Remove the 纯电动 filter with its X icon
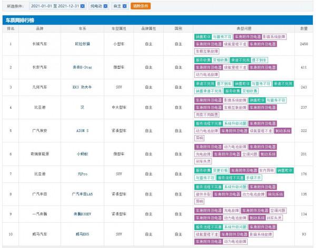Image resolution: width=316 pixels, height=248 pixels. (x=105, y=6)
